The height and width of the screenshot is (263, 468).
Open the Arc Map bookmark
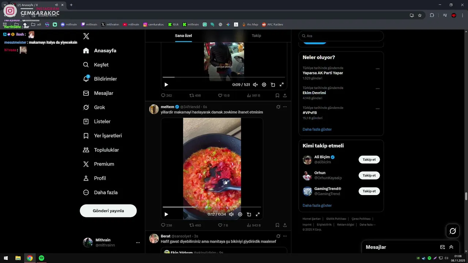click(x=250, y=24)
